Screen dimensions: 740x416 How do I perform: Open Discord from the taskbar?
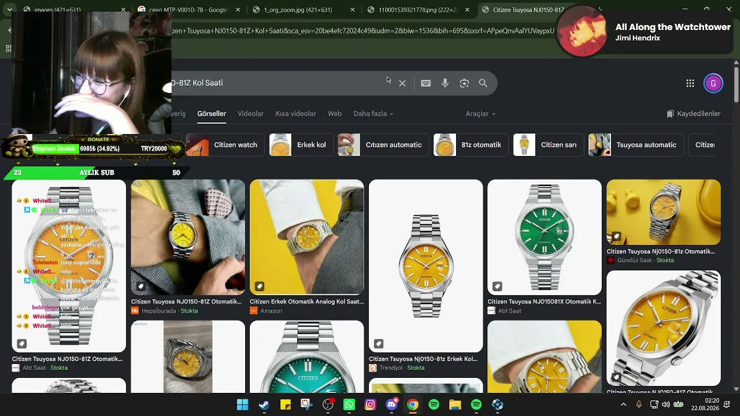point(392,405)
